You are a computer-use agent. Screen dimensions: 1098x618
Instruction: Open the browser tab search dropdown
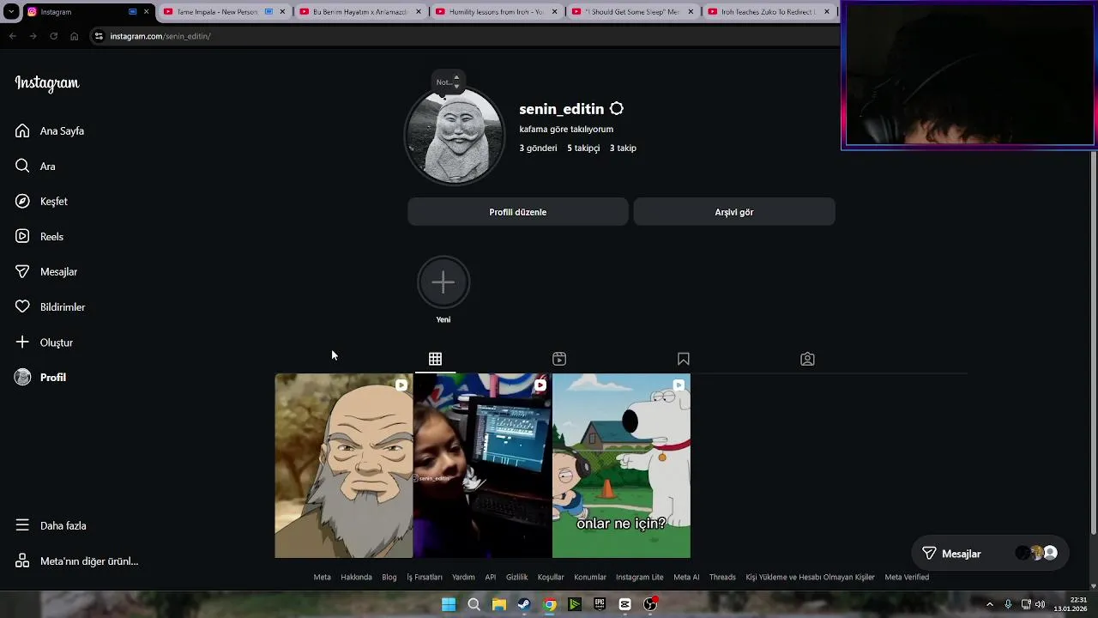tap(11, 12)
